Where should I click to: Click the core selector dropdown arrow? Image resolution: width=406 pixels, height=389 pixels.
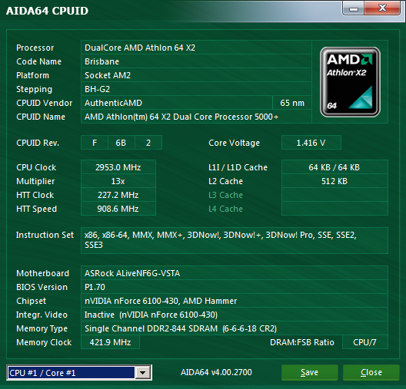click(143, 372)
